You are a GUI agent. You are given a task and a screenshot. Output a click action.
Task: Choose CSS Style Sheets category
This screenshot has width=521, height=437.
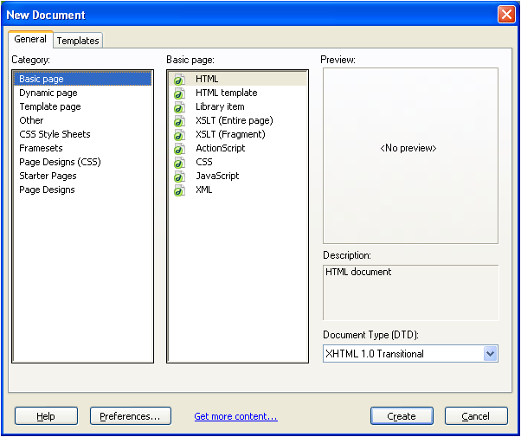point(55,134)
